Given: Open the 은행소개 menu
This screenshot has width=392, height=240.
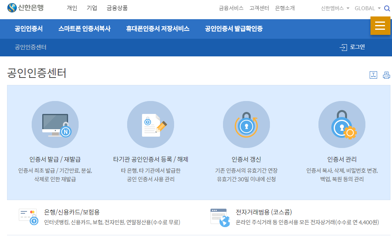Looking at the screenshot, I should pos(285,8).
